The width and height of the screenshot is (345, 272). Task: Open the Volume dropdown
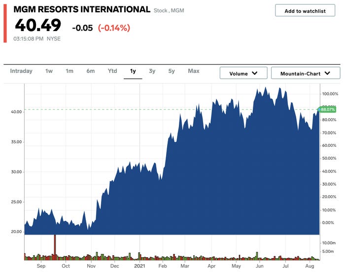[x=243, y=73]
